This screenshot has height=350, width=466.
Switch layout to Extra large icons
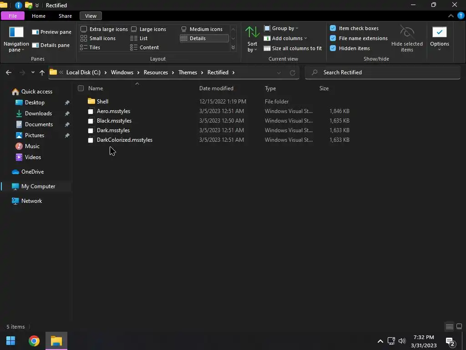[x=104, y=29]
